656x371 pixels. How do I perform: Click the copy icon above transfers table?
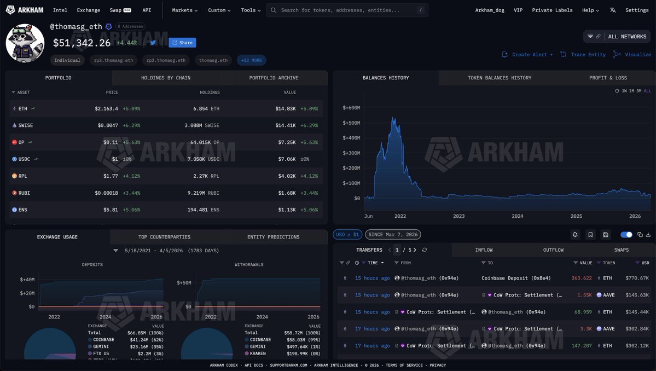pos(640,235)
